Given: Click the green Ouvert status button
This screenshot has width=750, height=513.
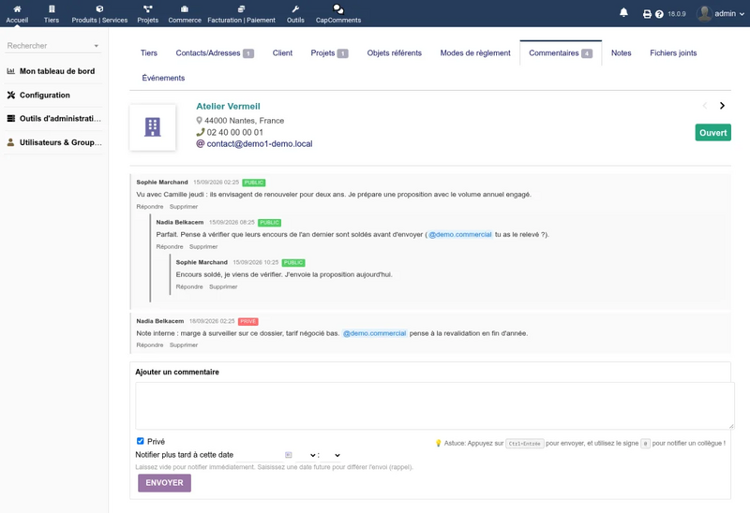Looking at the screenshot, I should [x=712, y=133].
